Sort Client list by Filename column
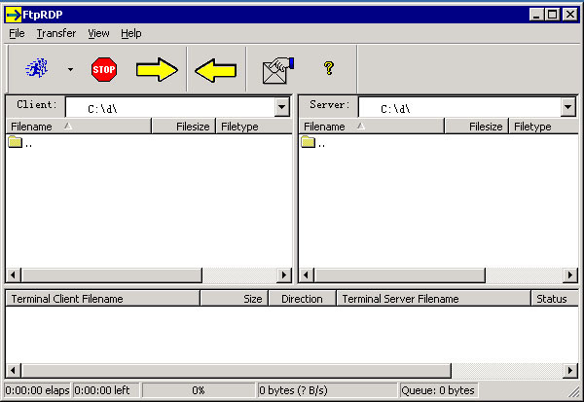This screenshot has height=402, width=584. (x=79, y=127)
